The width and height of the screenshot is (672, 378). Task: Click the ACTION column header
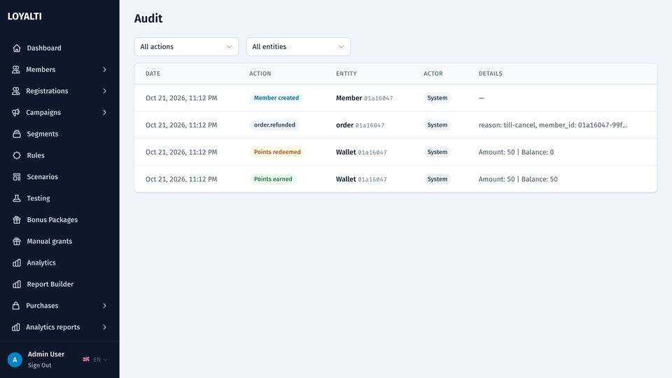pyautogui.click(x=260, y=73)
